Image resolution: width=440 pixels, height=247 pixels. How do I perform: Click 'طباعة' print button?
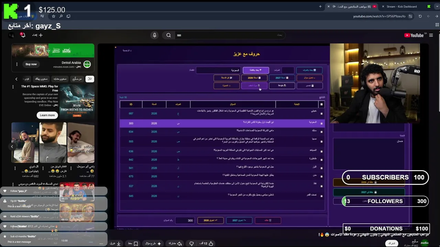[x=282, y=85]
